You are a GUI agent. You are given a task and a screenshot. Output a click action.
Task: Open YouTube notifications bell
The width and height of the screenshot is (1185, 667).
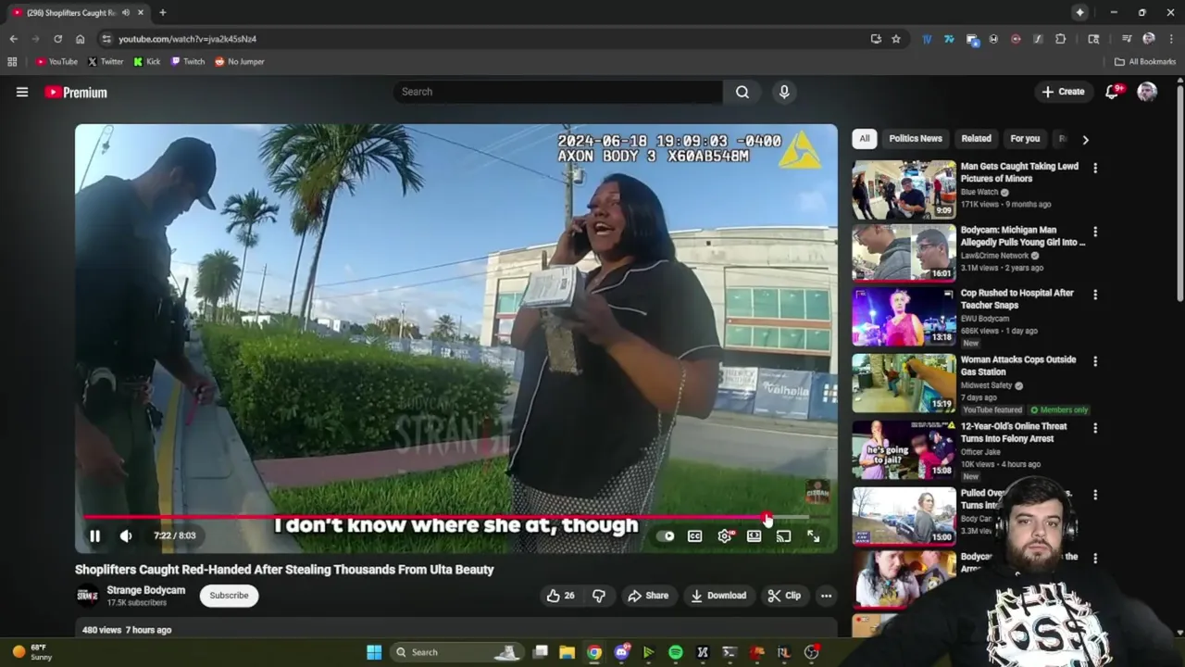1114,92
